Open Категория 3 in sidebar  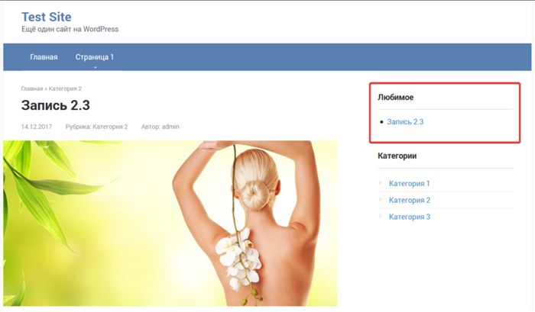pyautogui.click(x=410, y=217)
